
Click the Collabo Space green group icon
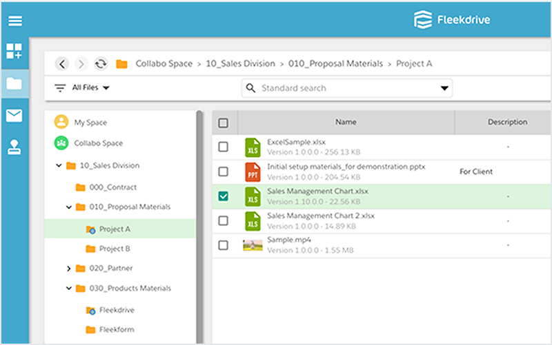(61, 143)
